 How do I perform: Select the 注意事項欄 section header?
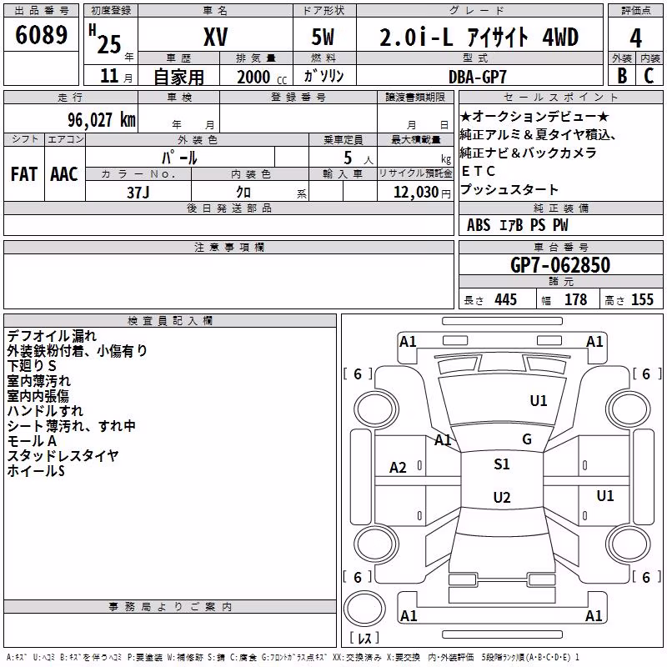pos(228,247)
